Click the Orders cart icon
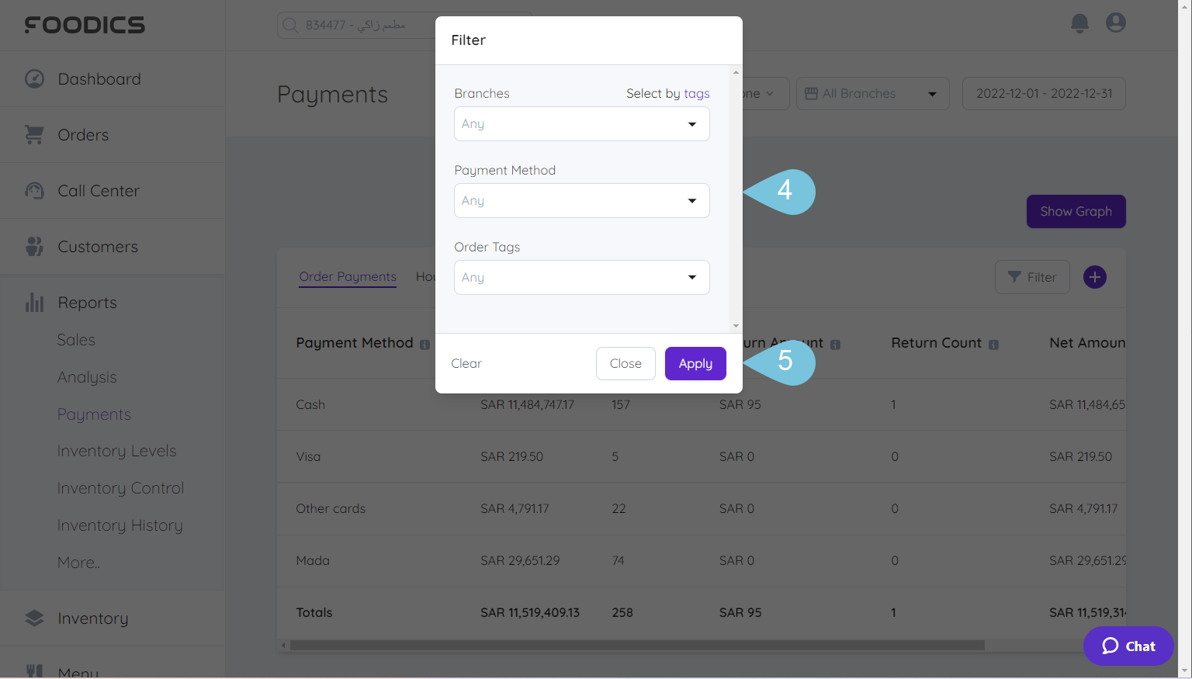The width and height of the screenshot is (1192, 679). coord(34,135)
